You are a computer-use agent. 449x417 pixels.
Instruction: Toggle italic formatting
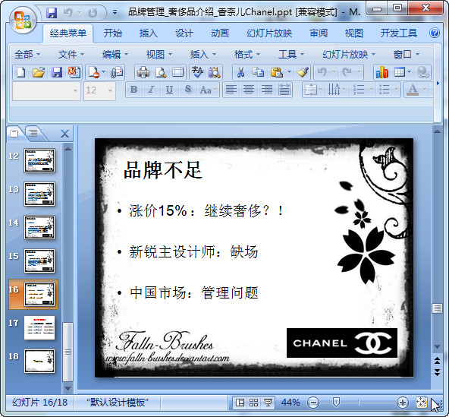(x=151, y=90)
